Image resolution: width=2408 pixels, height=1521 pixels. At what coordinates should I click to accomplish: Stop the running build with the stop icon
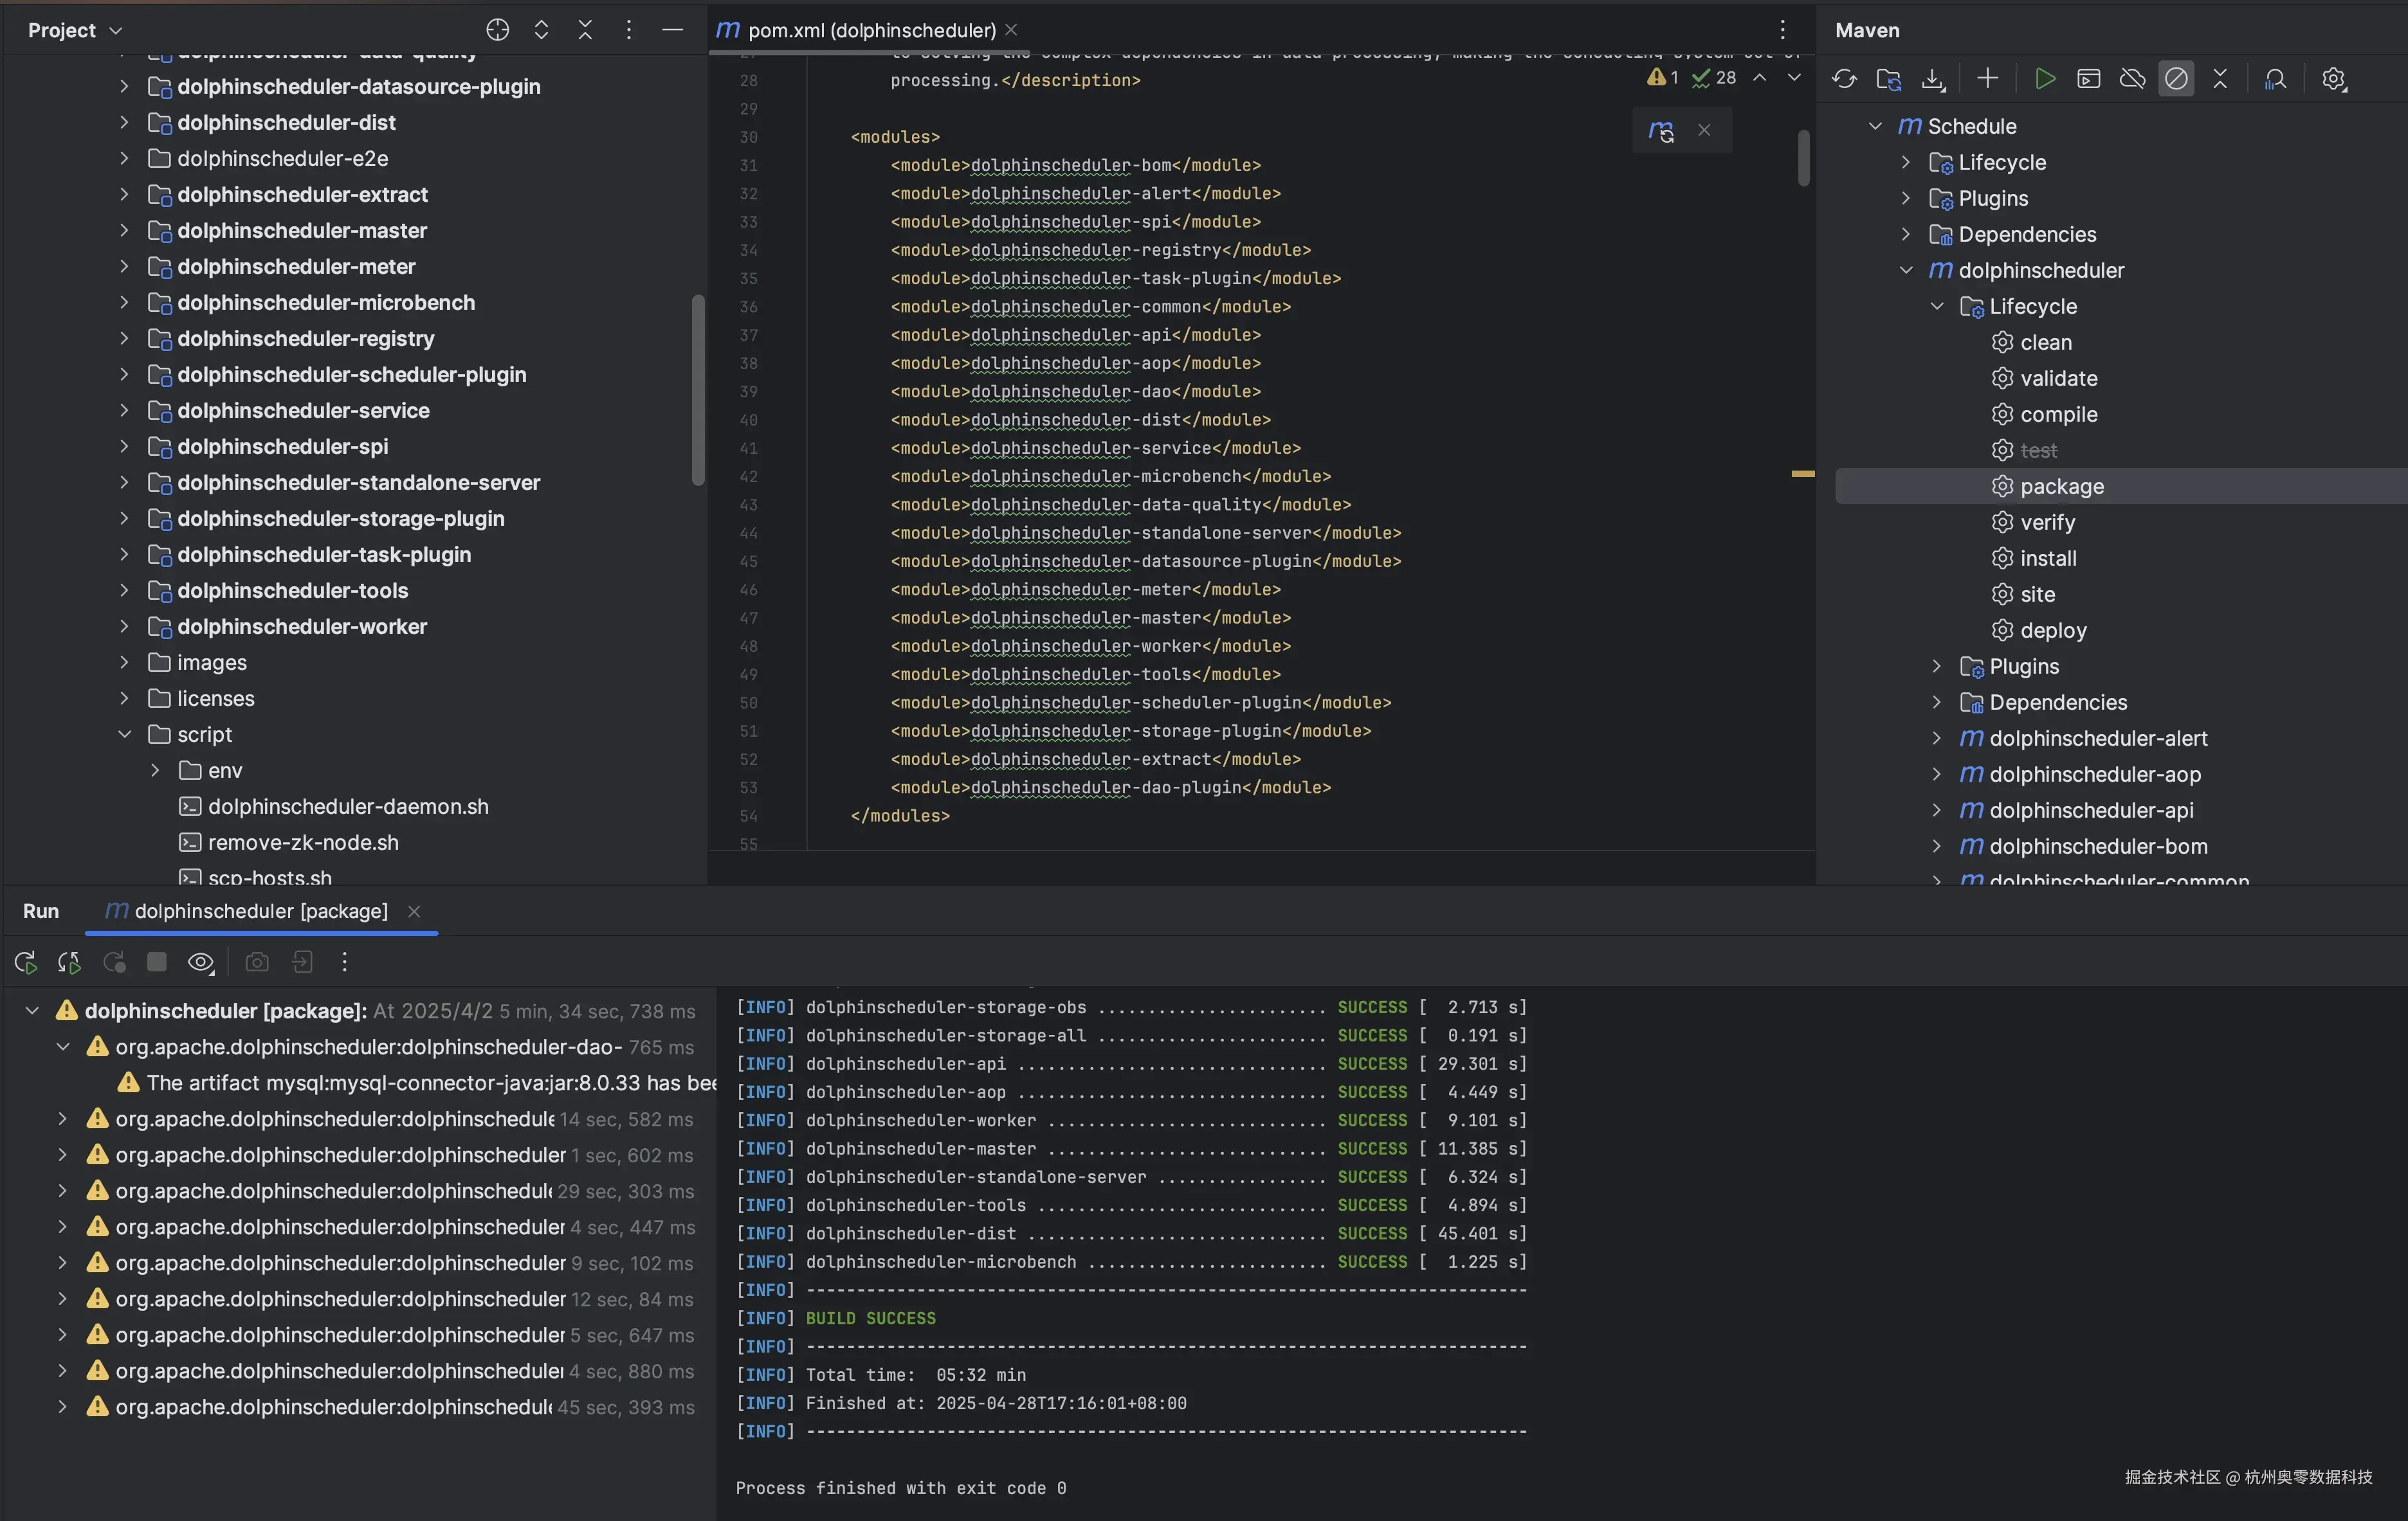[156, 962]
